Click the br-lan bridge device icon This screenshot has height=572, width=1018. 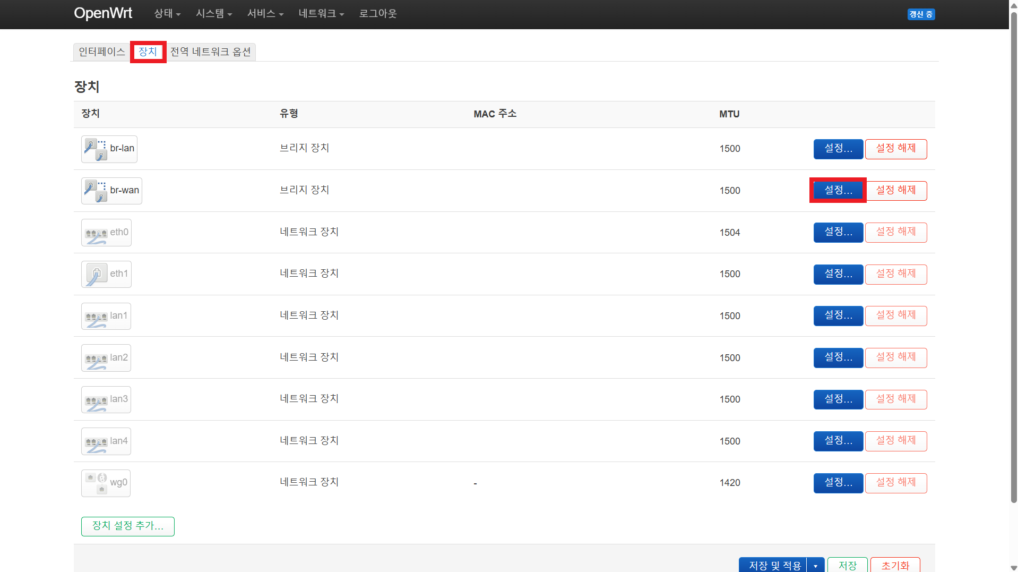[x=96, y=149]
